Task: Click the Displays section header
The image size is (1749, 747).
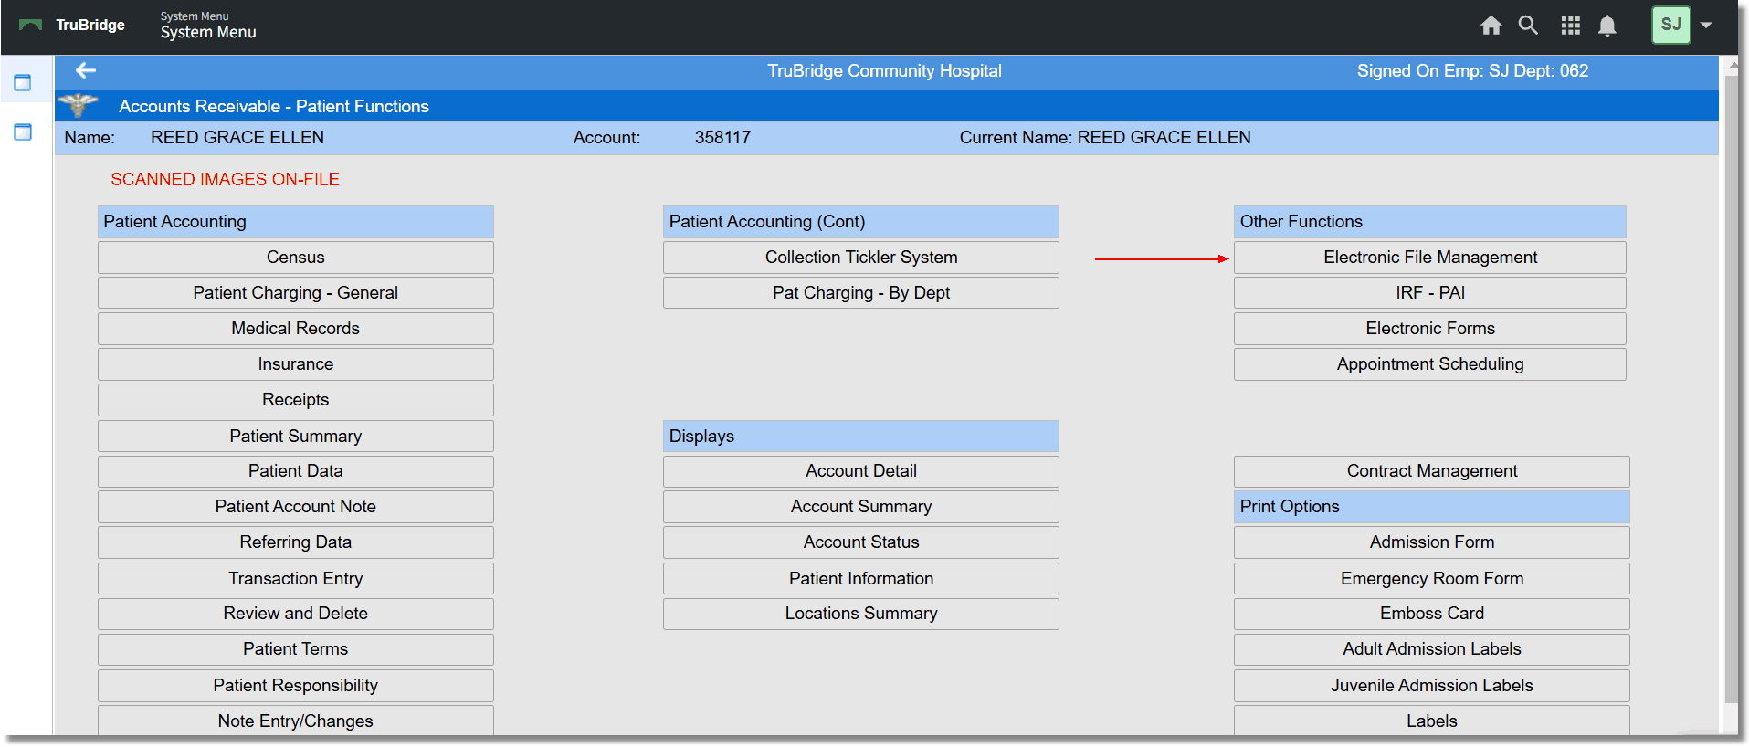Action: (861, 437)
